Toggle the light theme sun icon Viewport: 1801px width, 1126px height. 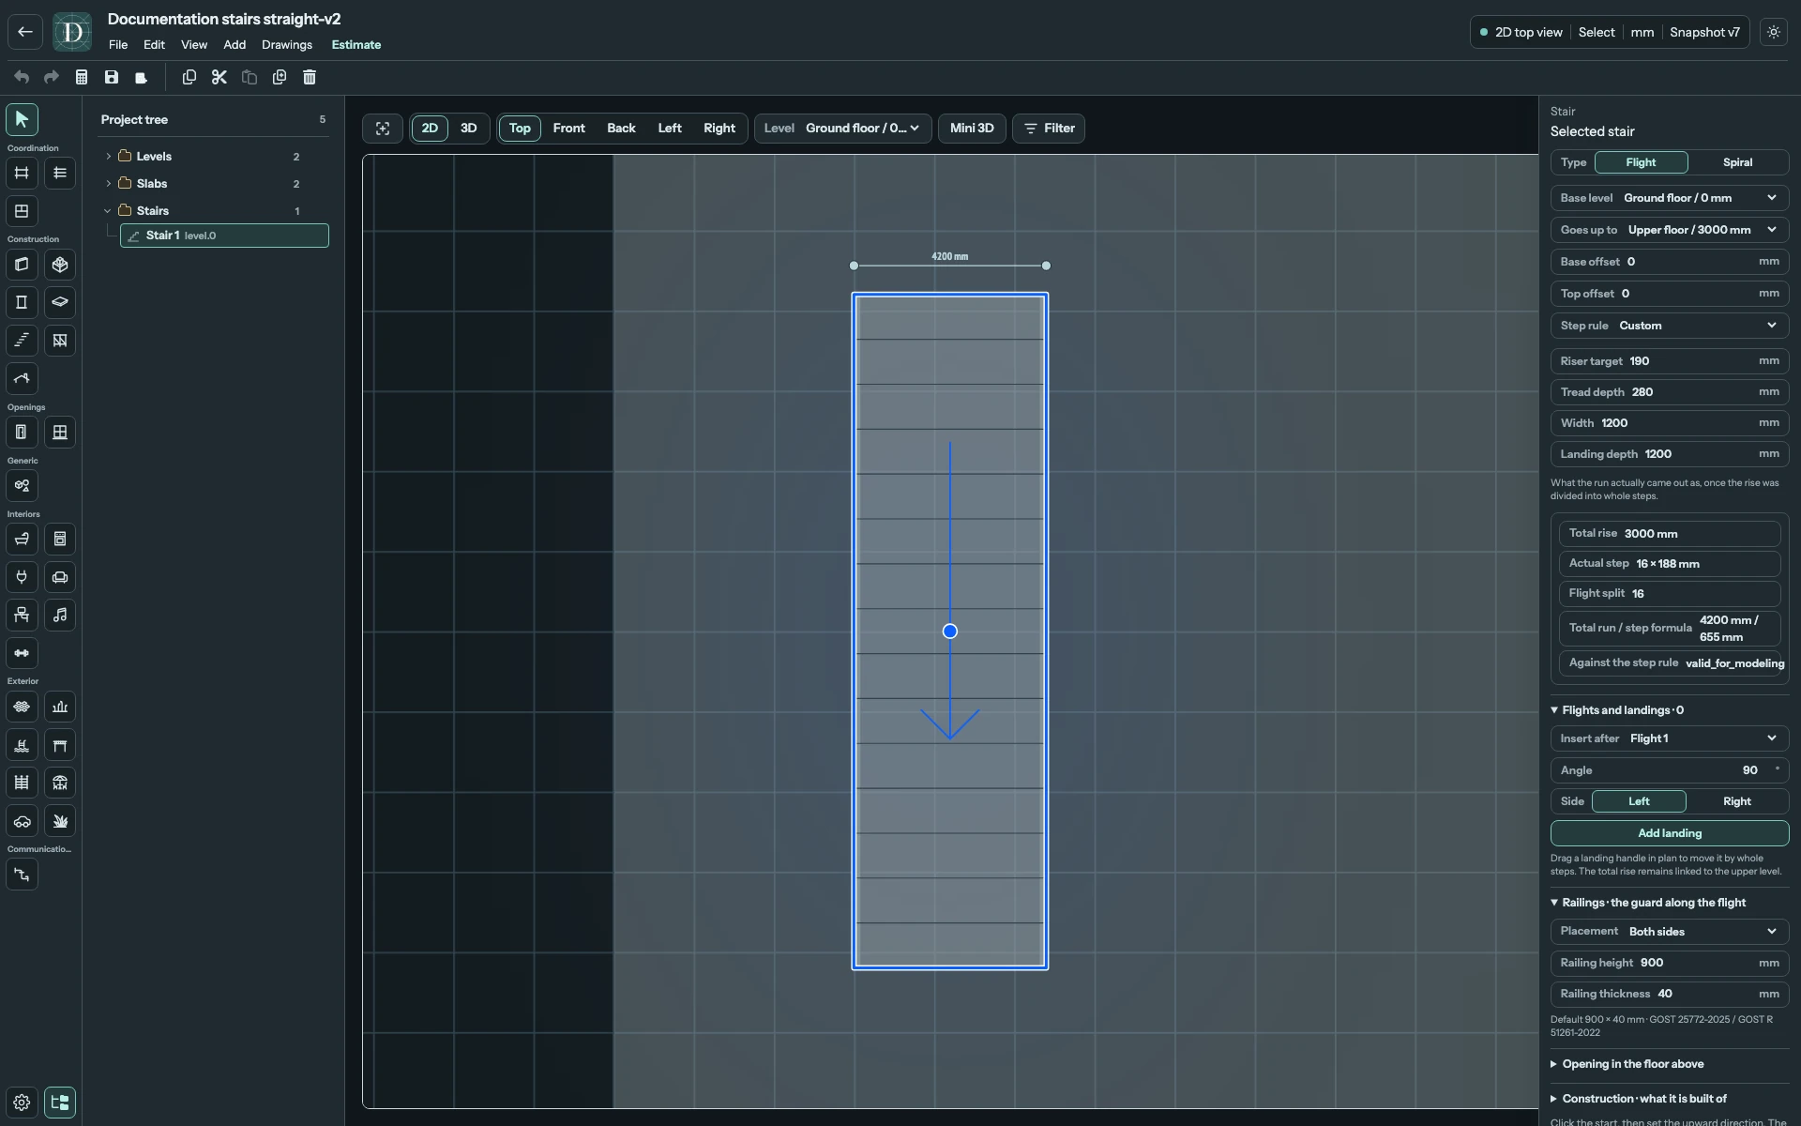[x=1774, y=32]
